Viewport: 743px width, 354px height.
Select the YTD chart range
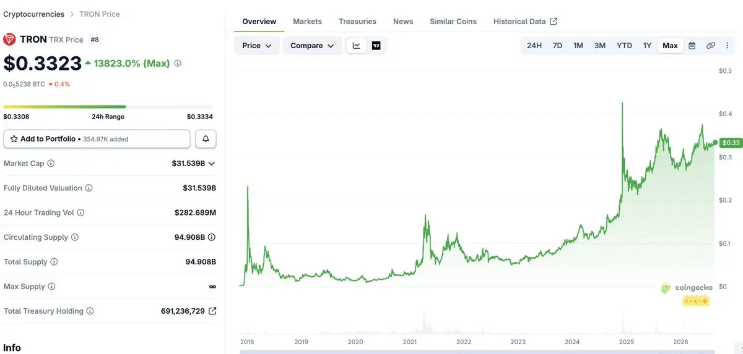[x=624, y=46]
